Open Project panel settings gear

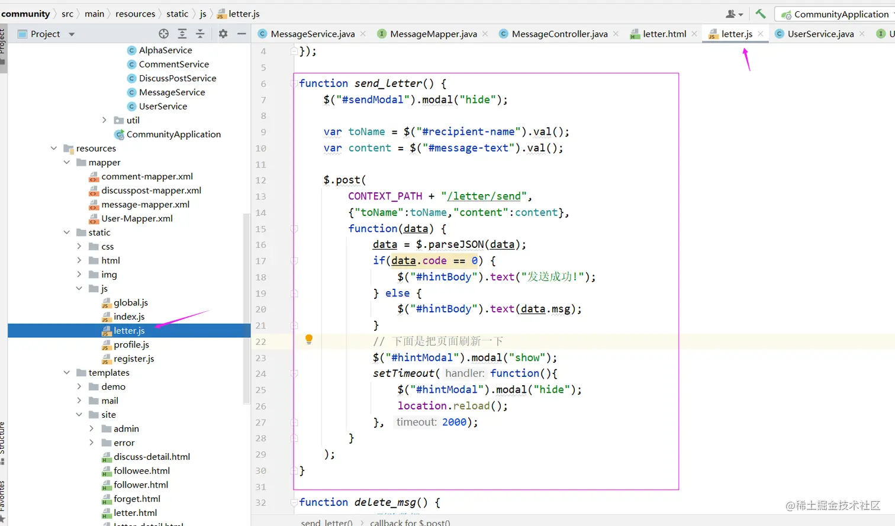(223, 34)
